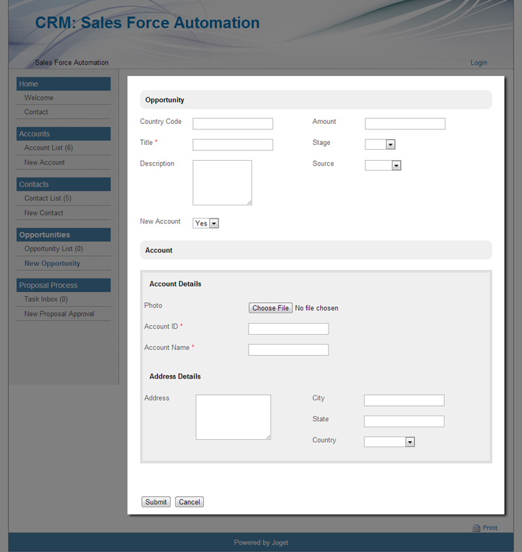This screenshot has width=522, height=552.
Task: Click the Accounts section header
Action: click(63, 134)
